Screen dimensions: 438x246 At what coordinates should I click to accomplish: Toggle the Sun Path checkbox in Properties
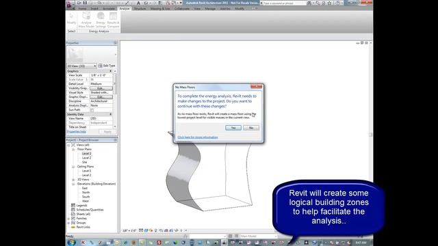tap(92, 110)
